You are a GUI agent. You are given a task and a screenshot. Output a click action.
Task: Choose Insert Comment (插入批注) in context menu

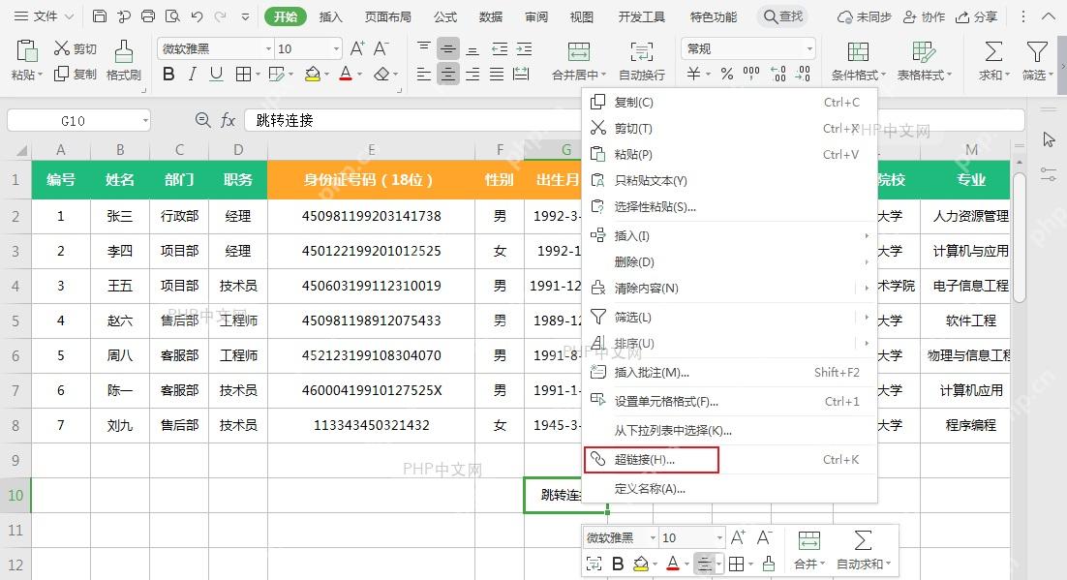click(729, 373)
